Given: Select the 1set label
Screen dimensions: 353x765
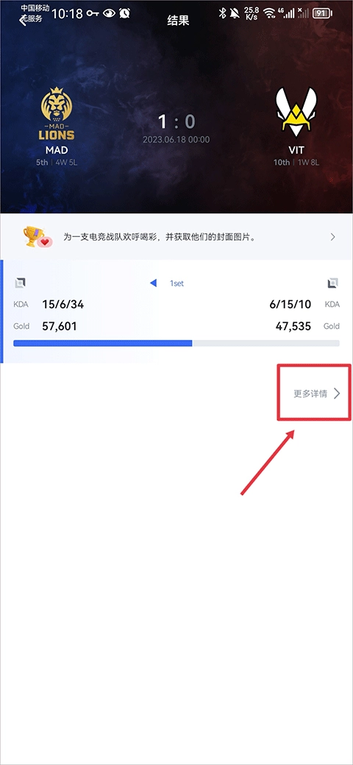Looking at the screenshot, I should (x=176, y=283).
